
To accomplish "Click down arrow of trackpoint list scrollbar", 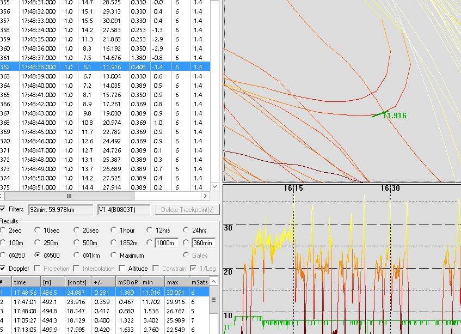I will point(214,187).
